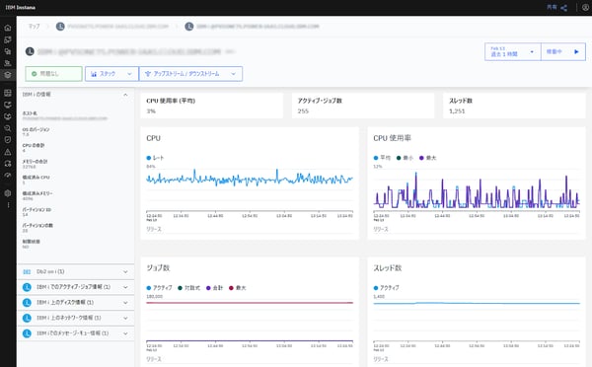The height and width of the screenshot is (367, 592).
Task: Open Websites & Mobile Apps sidebar icon
Action: coord(8,39)
